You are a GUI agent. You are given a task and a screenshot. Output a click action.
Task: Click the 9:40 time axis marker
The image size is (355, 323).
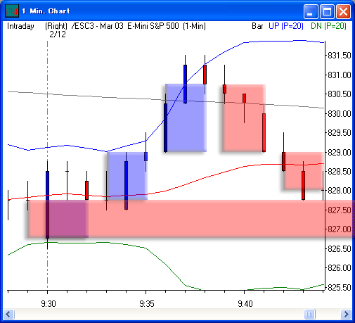(x=245, y=304)
